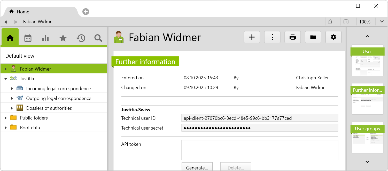Open the calendar view icon
Image resolution: width=388 pixels, height=171 pixels.
tap(28, 38)
